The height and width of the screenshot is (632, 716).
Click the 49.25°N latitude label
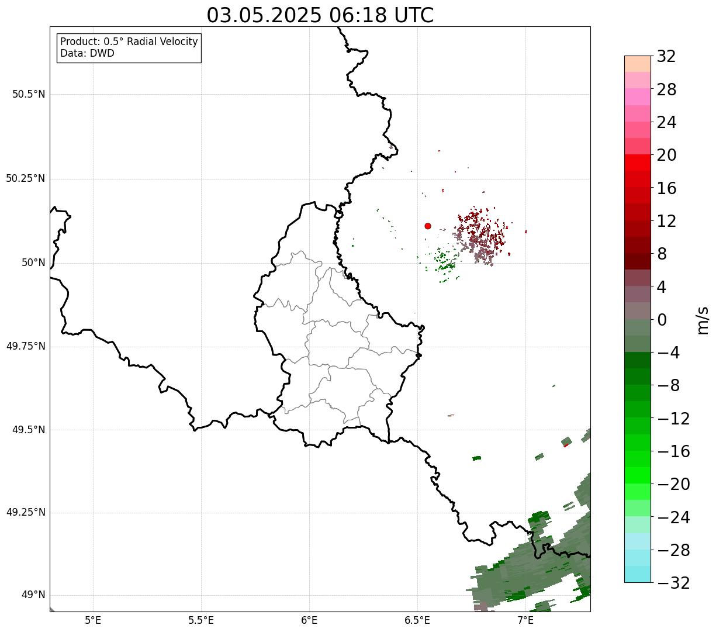[25, 513]
